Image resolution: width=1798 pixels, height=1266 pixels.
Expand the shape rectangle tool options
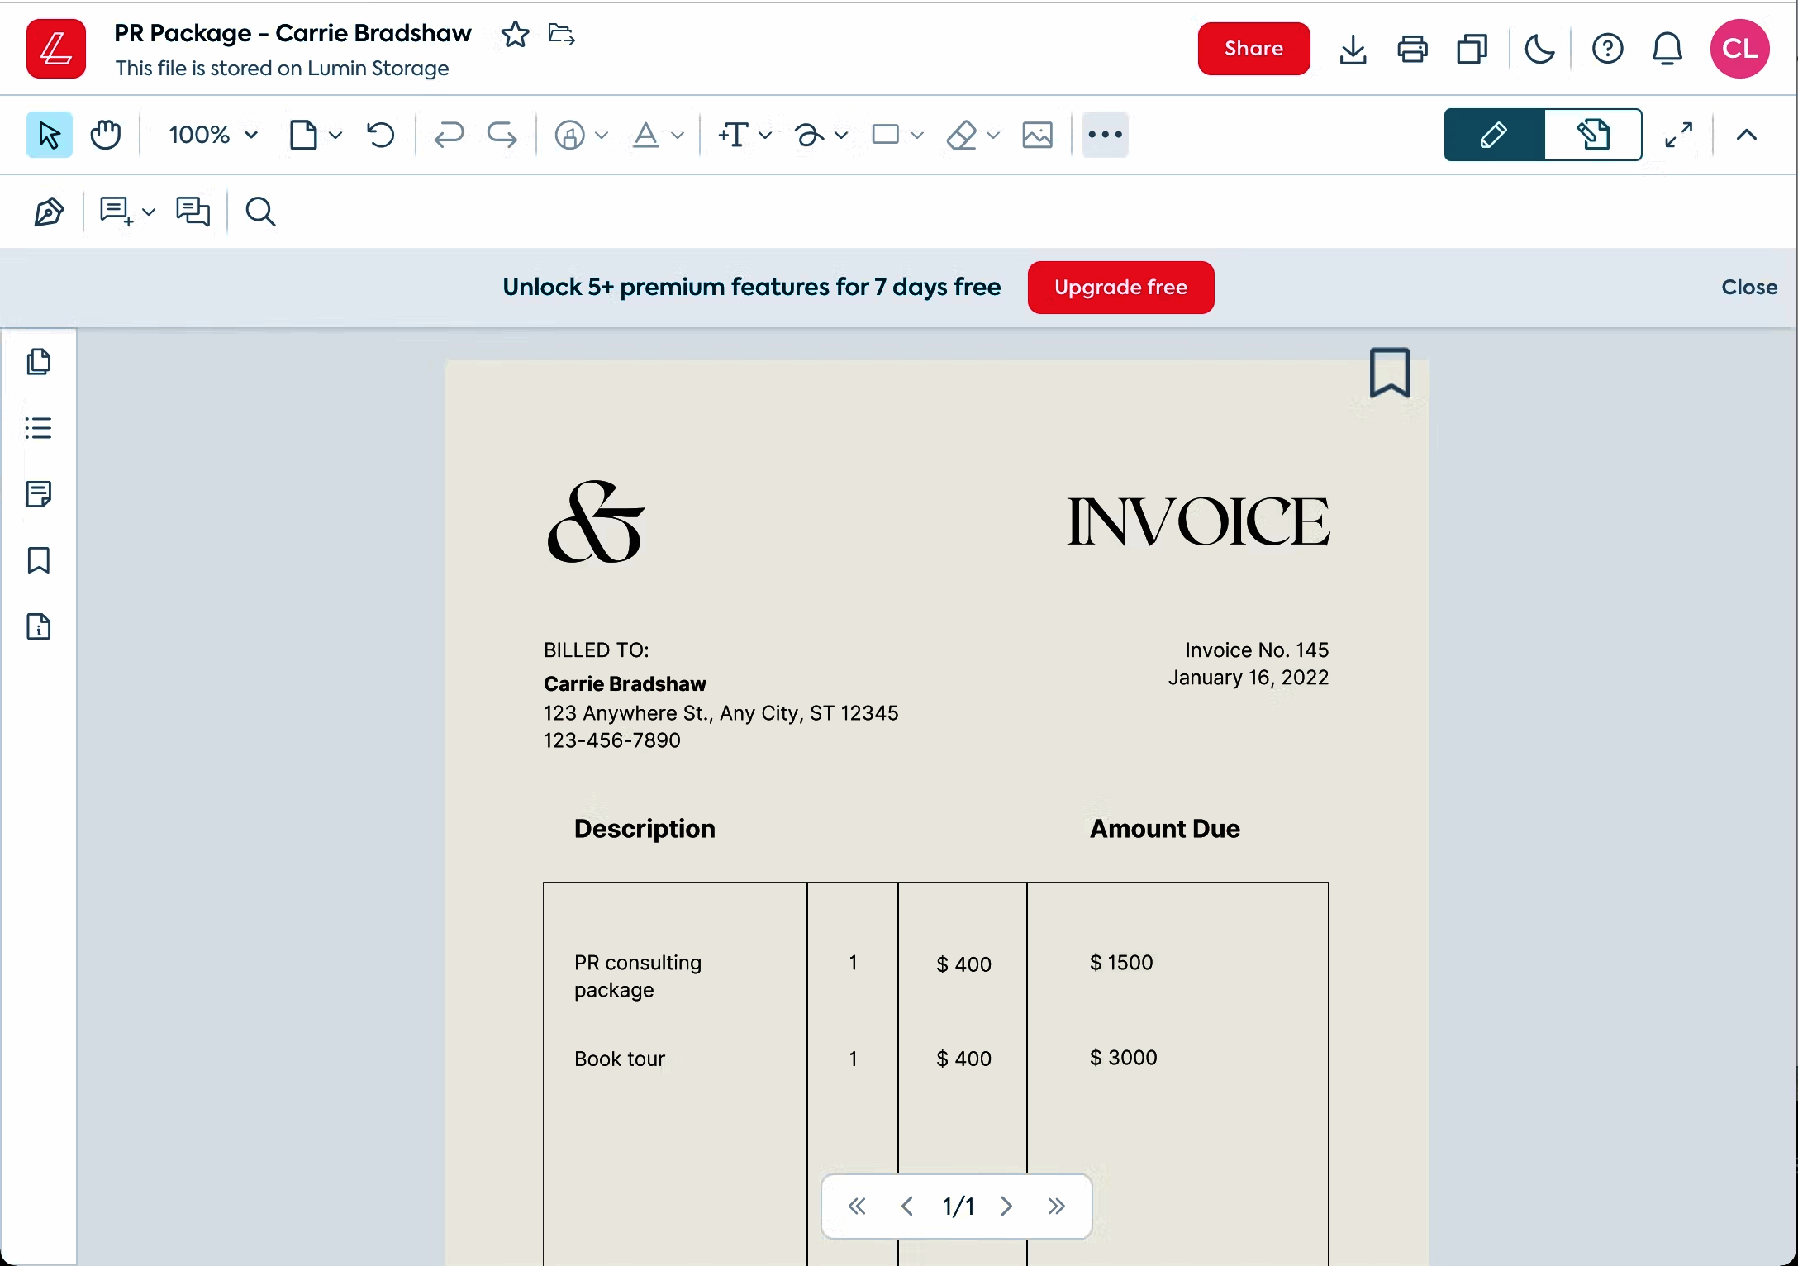pos(916,135)
